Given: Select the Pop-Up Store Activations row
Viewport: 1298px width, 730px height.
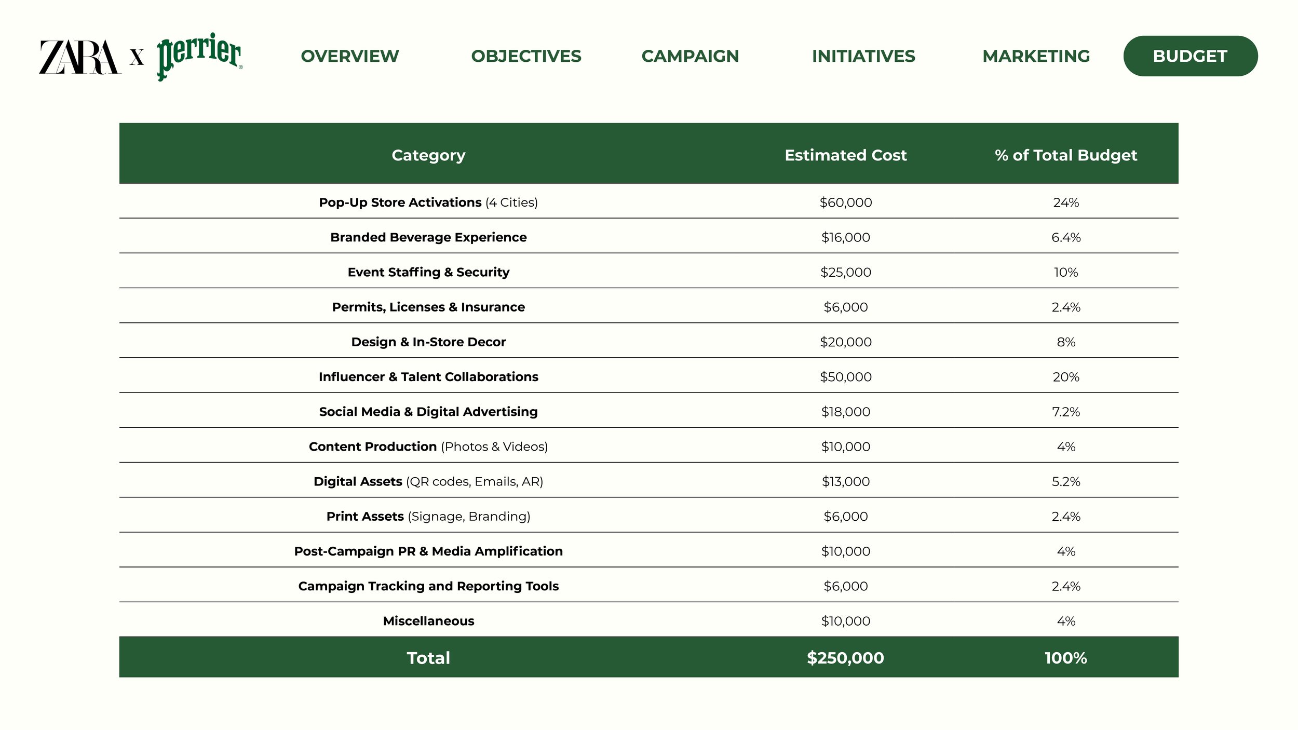Looking at the screenshot, I should 428,202.
